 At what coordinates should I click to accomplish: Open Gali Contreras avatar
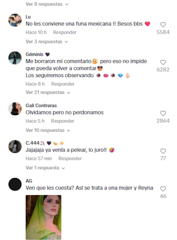[15, 109]
